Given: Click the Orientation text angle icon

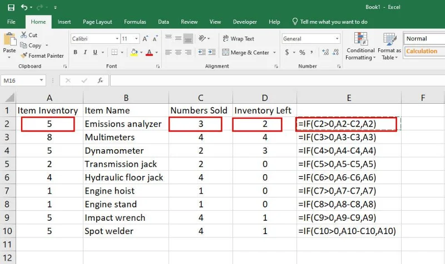Looking at the screenshot, I should point(202,38).
